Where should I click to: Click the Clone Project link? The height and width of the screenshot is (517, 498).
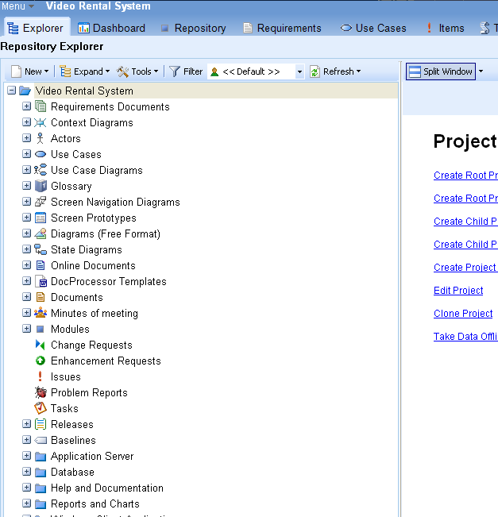point(463,313)
